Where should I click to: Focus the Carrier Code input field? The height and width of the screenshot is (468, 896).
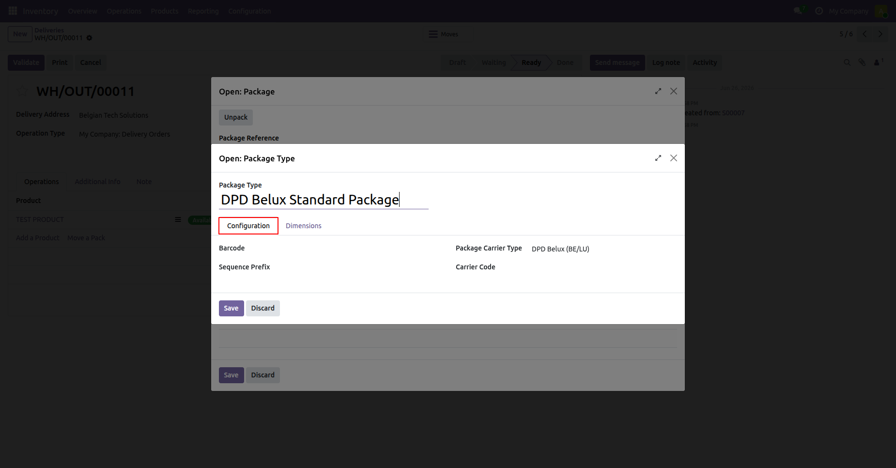coord(603,267)
